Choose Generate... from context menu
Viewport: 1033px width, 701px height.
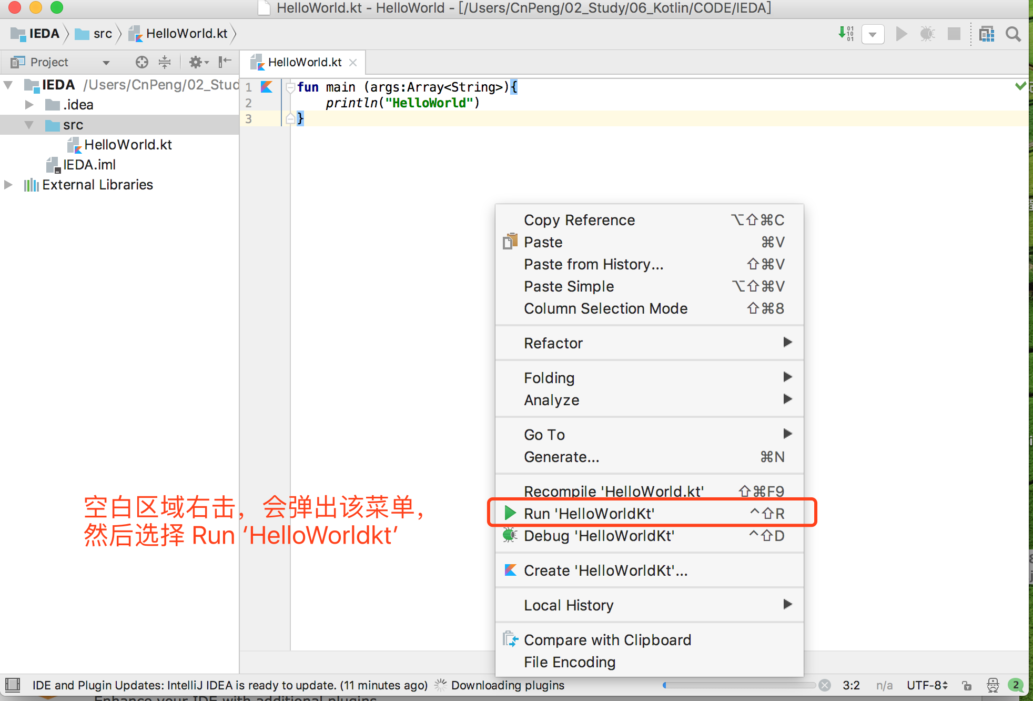(650, 457)
